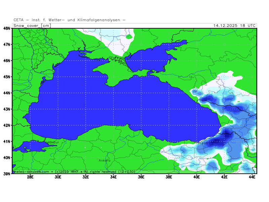Click the Snow_cover [cm] title label

(x=32, y=26)
